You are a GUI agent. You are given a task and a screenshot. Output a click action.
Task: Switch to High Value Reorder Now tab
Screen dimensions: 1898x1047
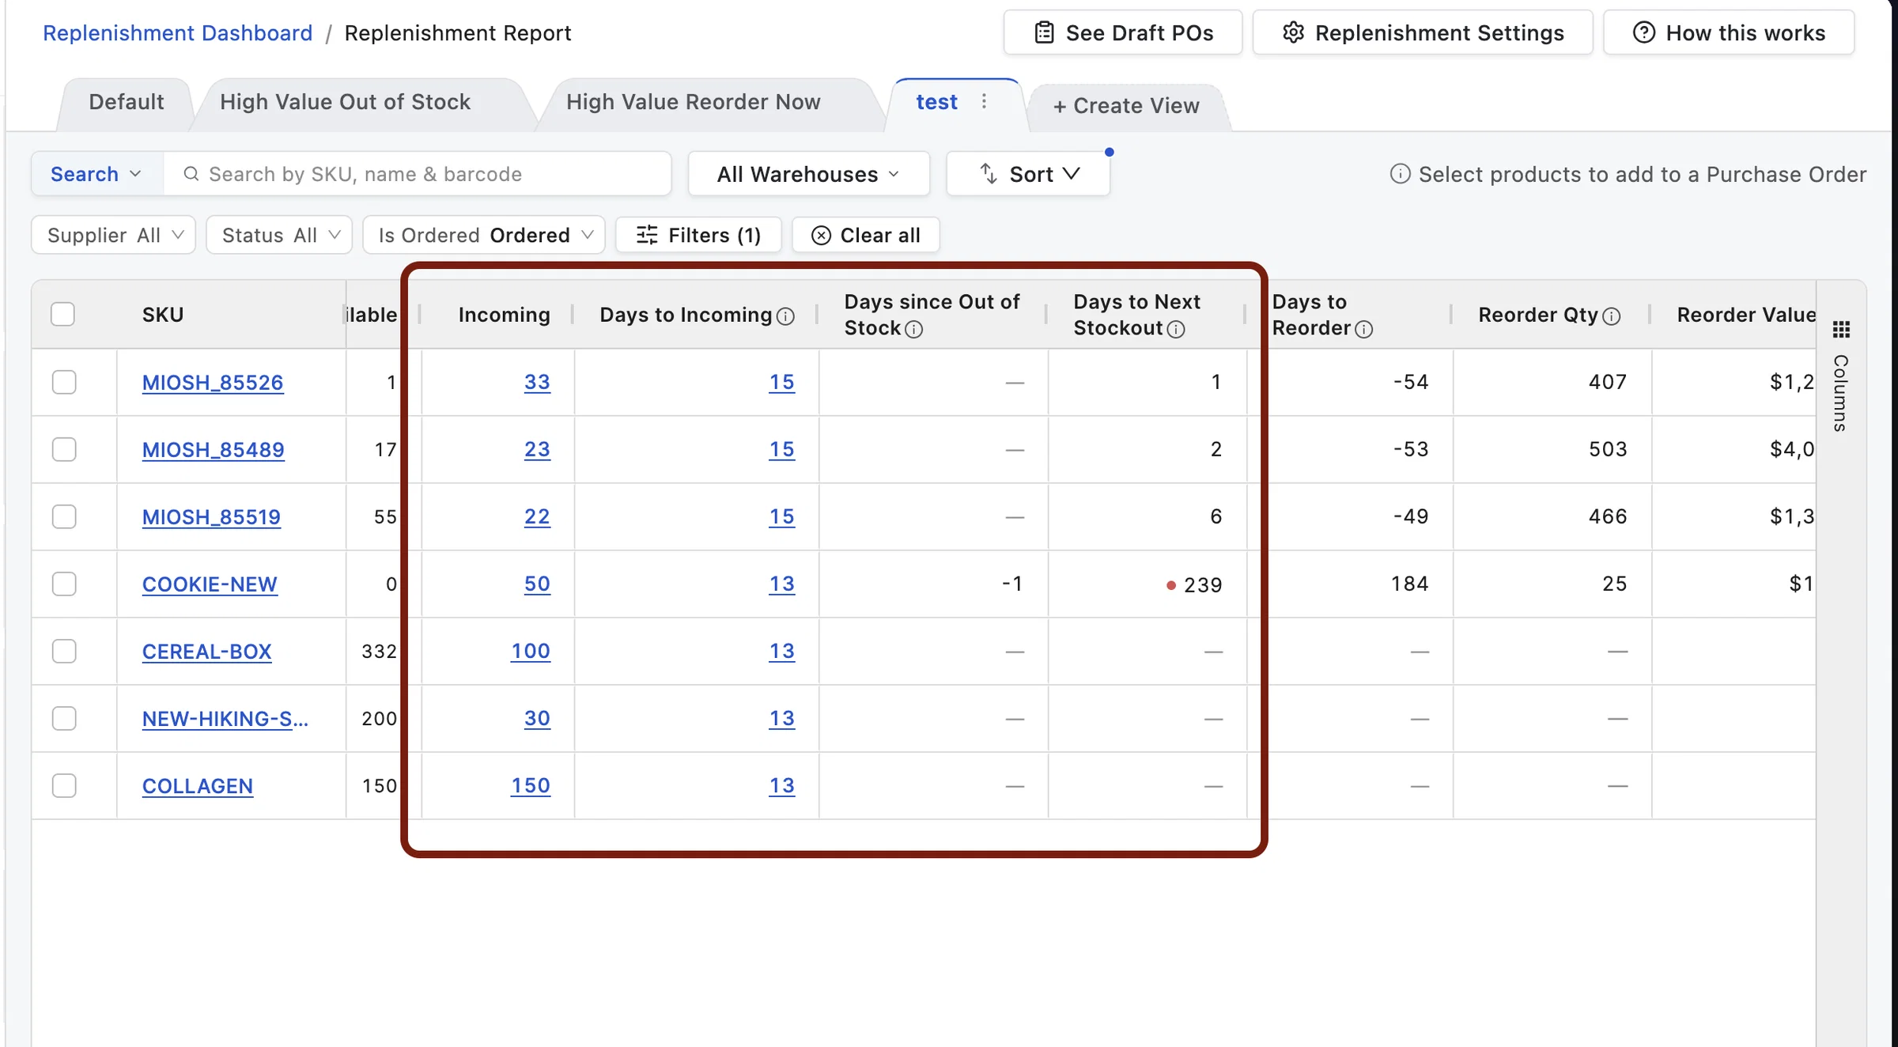pyautogui.click(x=694, y=102)
